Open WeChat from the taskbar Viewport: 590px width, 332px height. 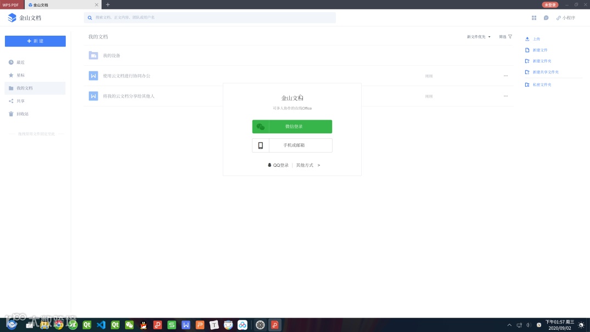pos(130,325)
